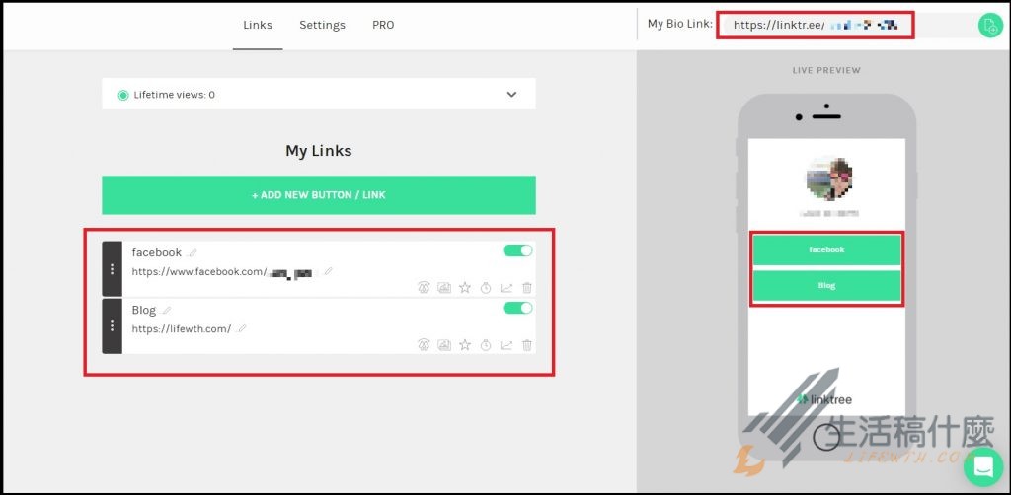Screen dimensions: 1011x495
Task: Edit the Blog URL with pencil icon
Action: (242, 329)
